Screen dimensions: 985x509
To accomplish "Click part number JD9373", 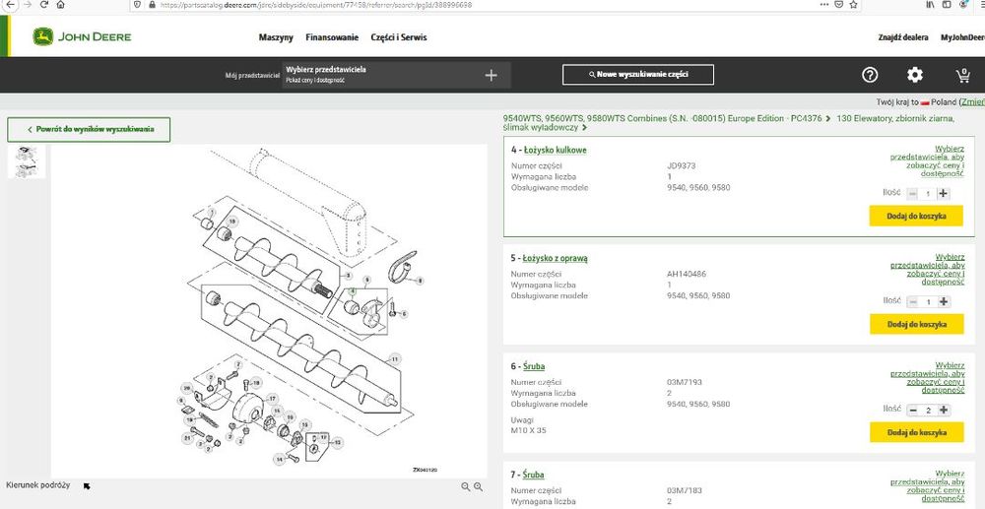I will click(x=681, y=166).
